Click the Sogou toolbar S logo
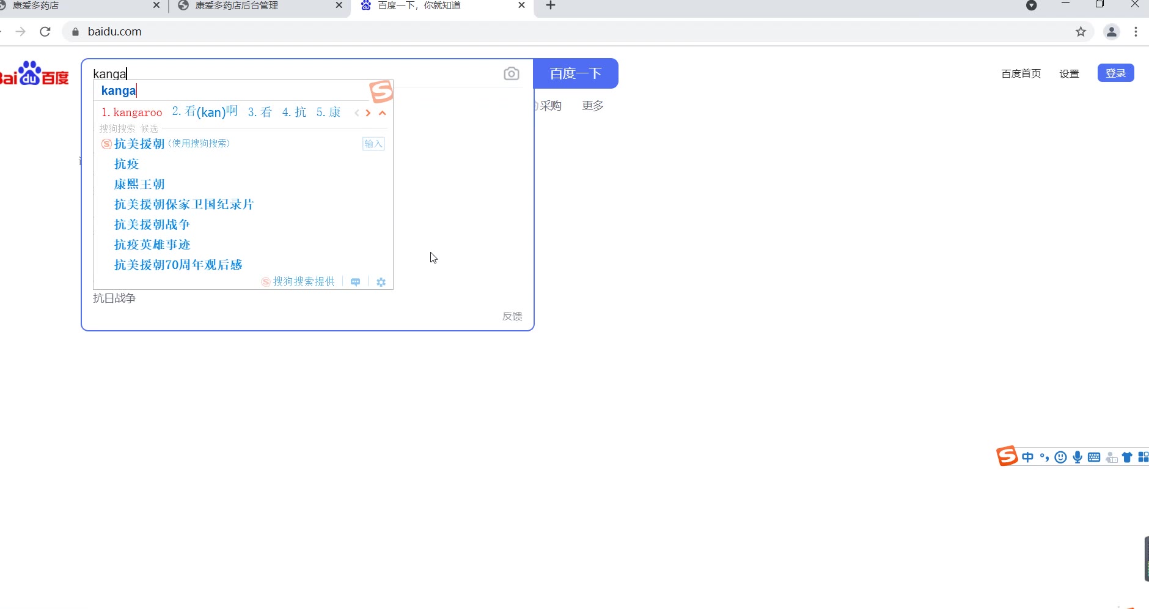The height and width of the screenshot is (609, 1149). (1007, 456)
